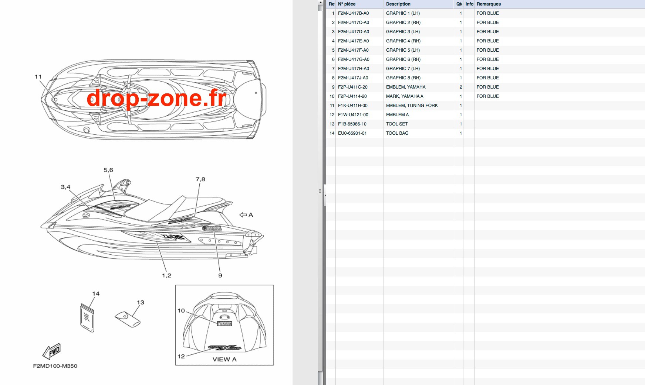This screenshot has height=385, width=645.
Task: Select row 'GRAPHIC 6 (RH)'
Action: 486,59
